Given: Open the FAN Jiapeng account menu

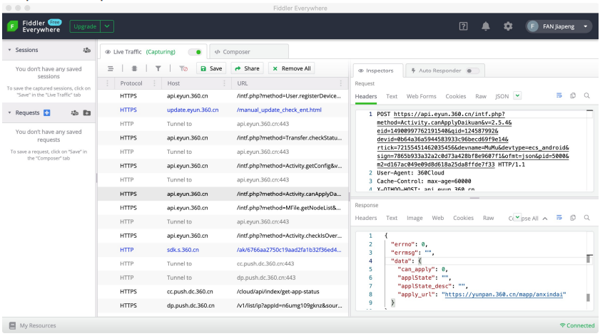Looking at the screenshot, I should coord(559,26).
